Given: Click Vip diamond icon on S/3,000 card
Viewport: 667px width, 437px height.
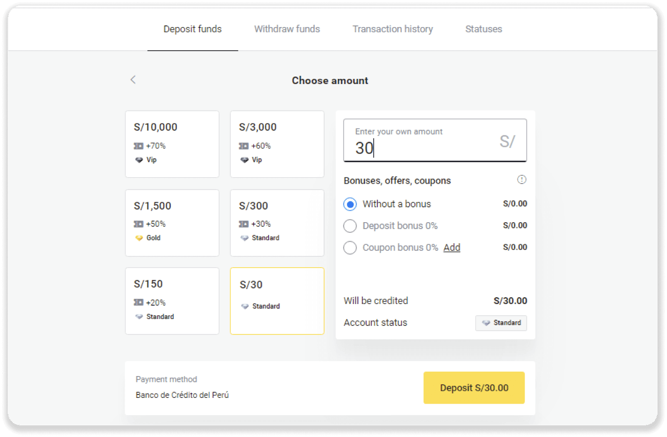Looking at the screenshot, I should click(x=244, y=160).
